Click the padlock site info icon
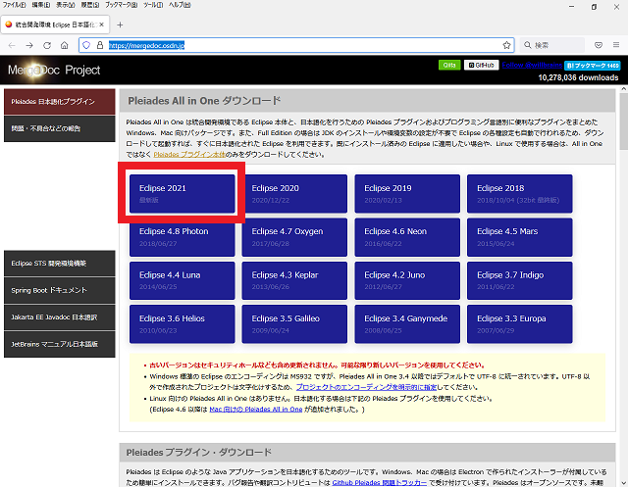The image size is (628, 487). point(100,45)
